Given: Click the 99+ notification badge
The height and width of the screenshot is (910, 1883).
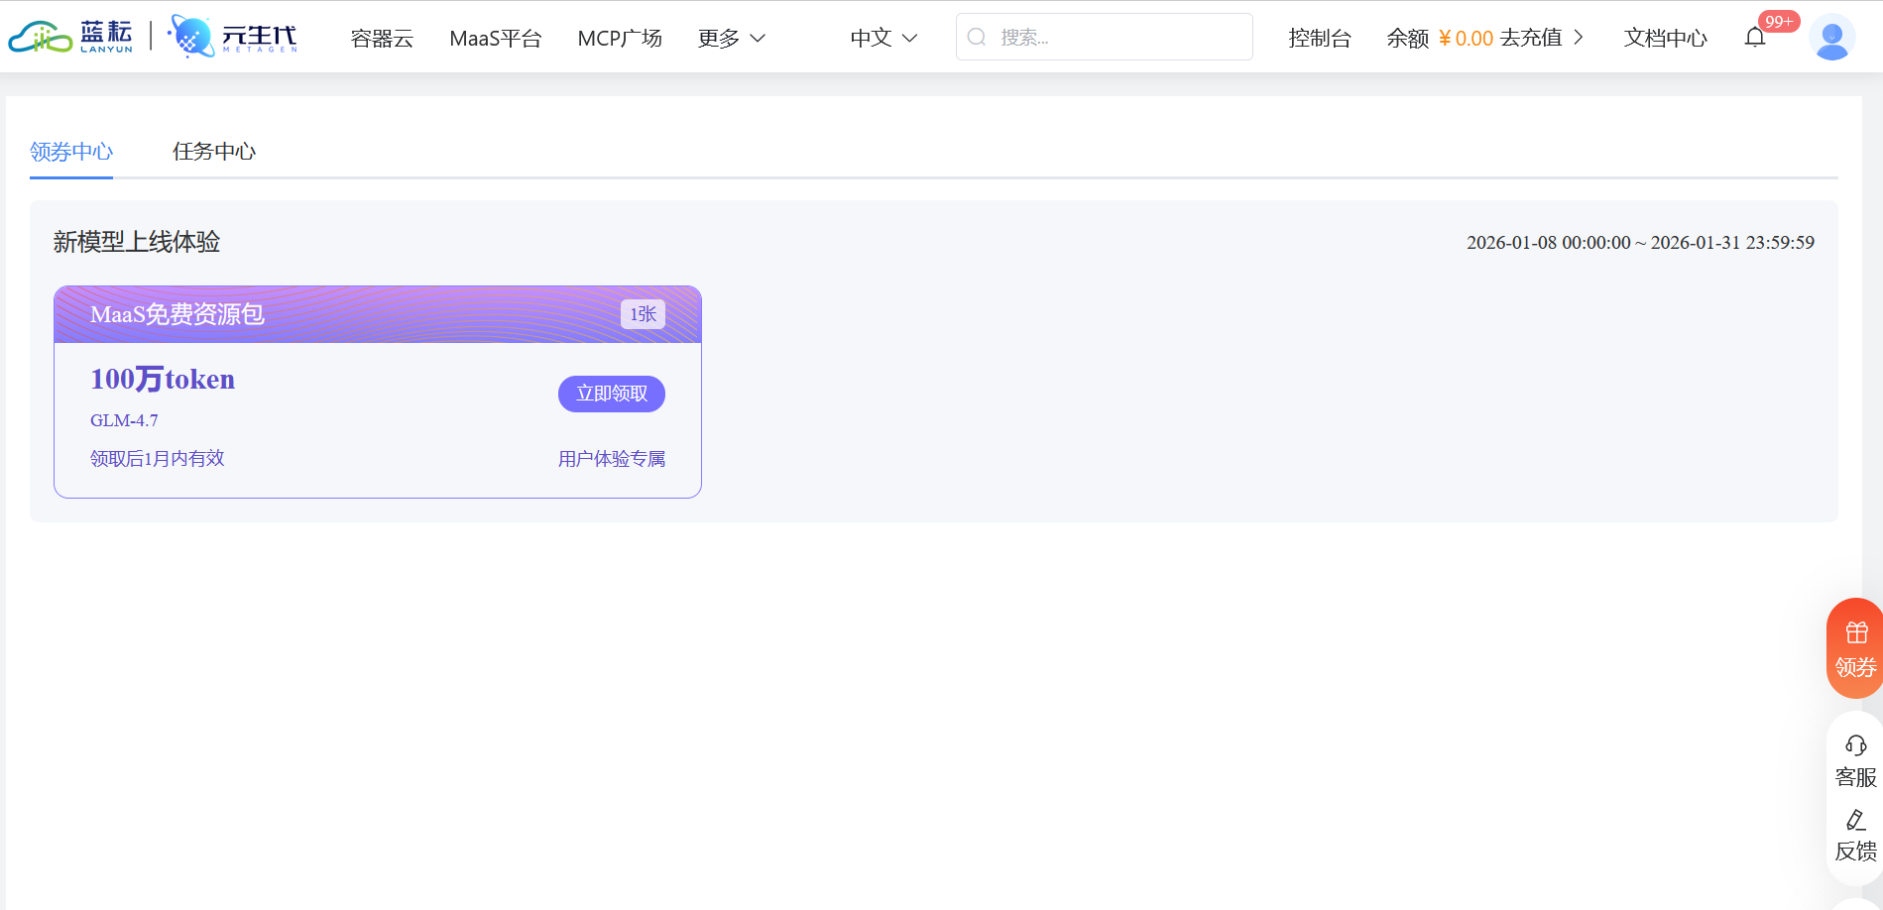Looking at the screenshot, I should (1780, 20).
